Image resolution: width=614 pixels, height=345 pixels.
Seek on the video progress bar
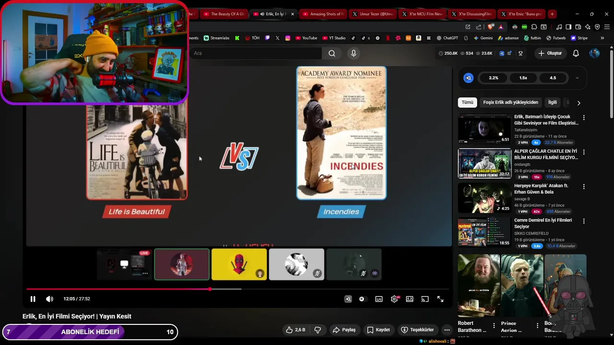(x=237, y=289)
